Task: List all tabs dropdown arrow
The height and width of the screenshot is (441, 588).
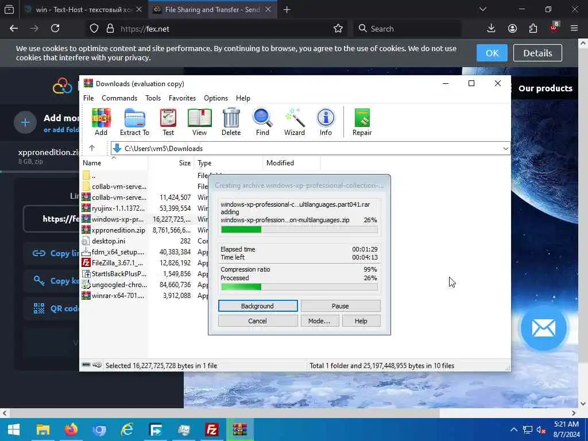Action: point(483,9)
